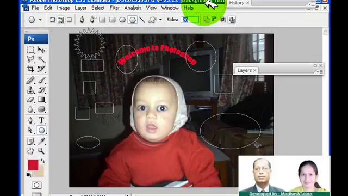Choose Line shape in options bar
This screenshot has height=196, width=348.
[x=142, y=20]
